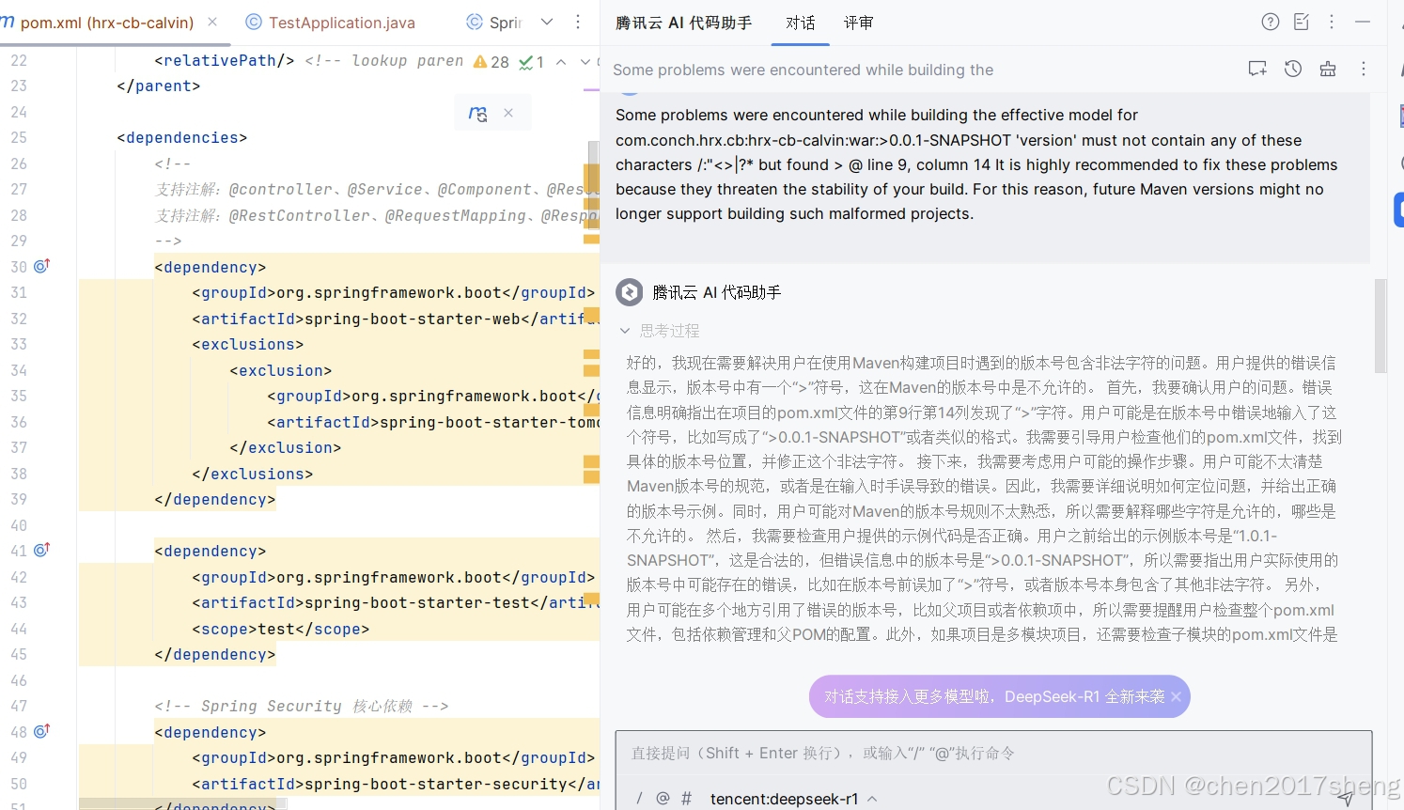1404x810 pixels.
Task: Open chat toolbar more options
Action: coord(1364,69)
